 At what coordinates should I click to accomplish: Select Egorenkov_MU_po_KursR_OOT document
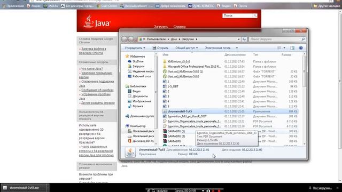[187, 116]
